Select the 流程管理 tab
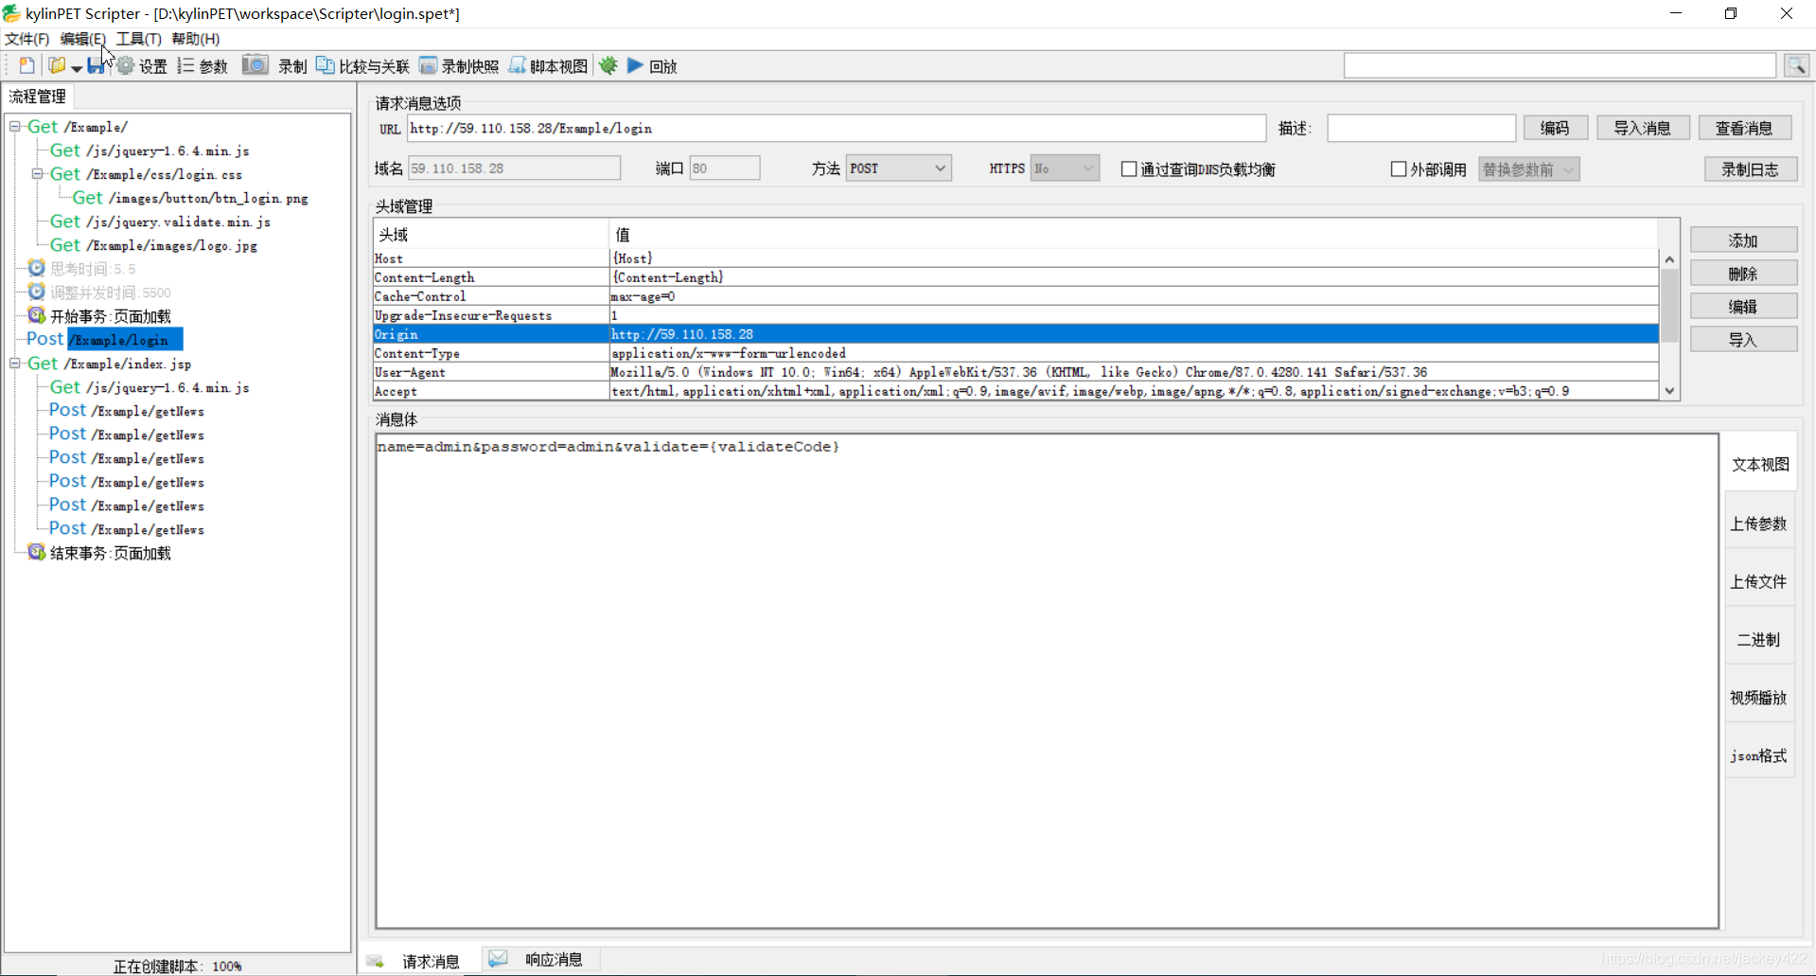This screenshot has height=976, width=1816. click(x=38, y=97)
